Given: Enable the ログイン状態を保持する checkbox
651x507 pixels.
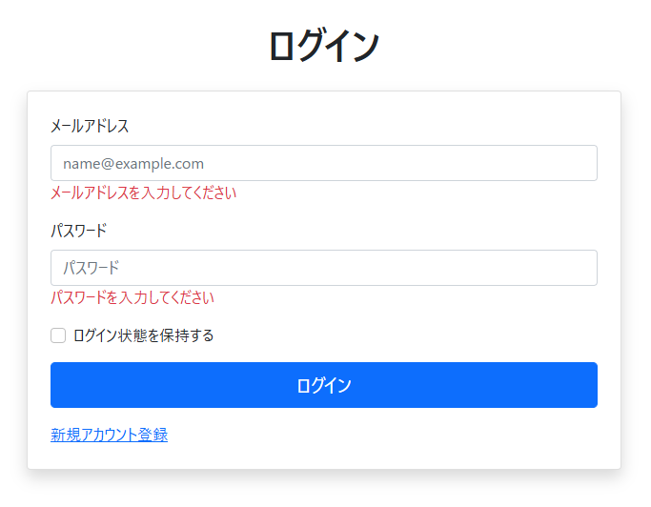Looking at the screenshot, I should (58, 335).
